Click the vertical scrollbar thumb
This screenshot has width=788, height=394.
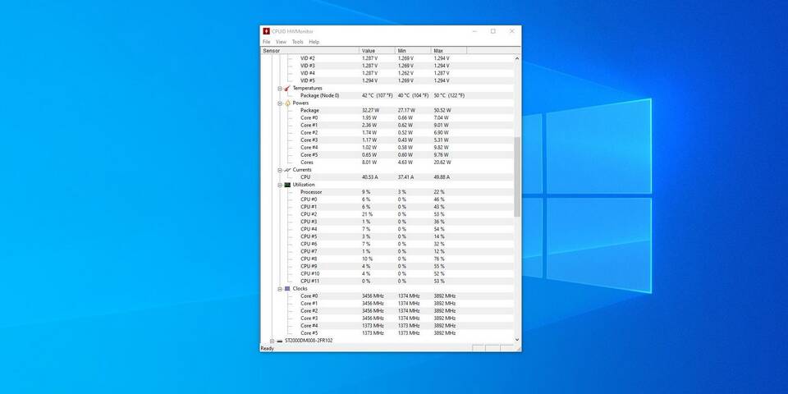[517, 177]
